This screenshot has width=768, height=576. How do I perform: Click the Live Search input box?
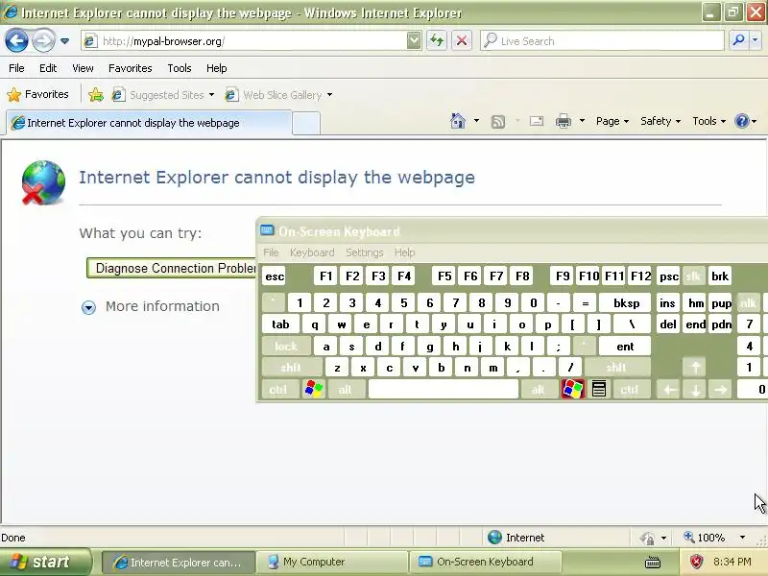click(603, 41)
